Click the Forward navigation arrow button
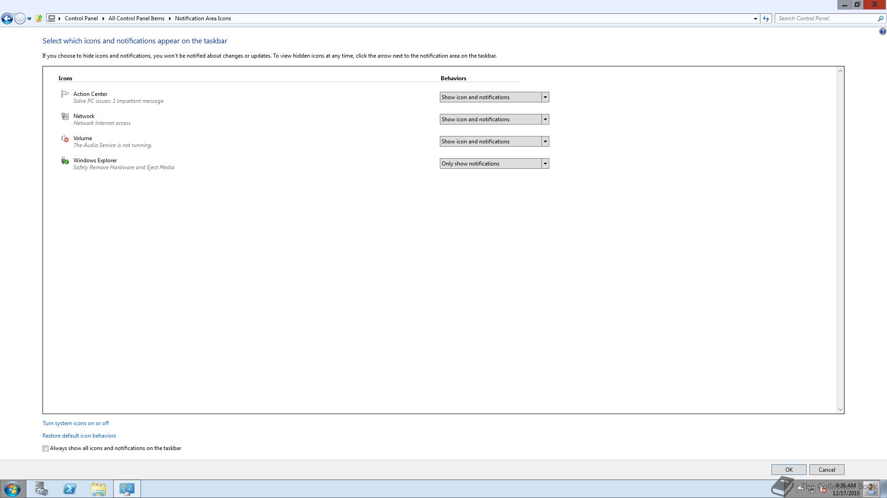Image resolution: width=887 pixels, height=498 pixels. click(20, 18)
